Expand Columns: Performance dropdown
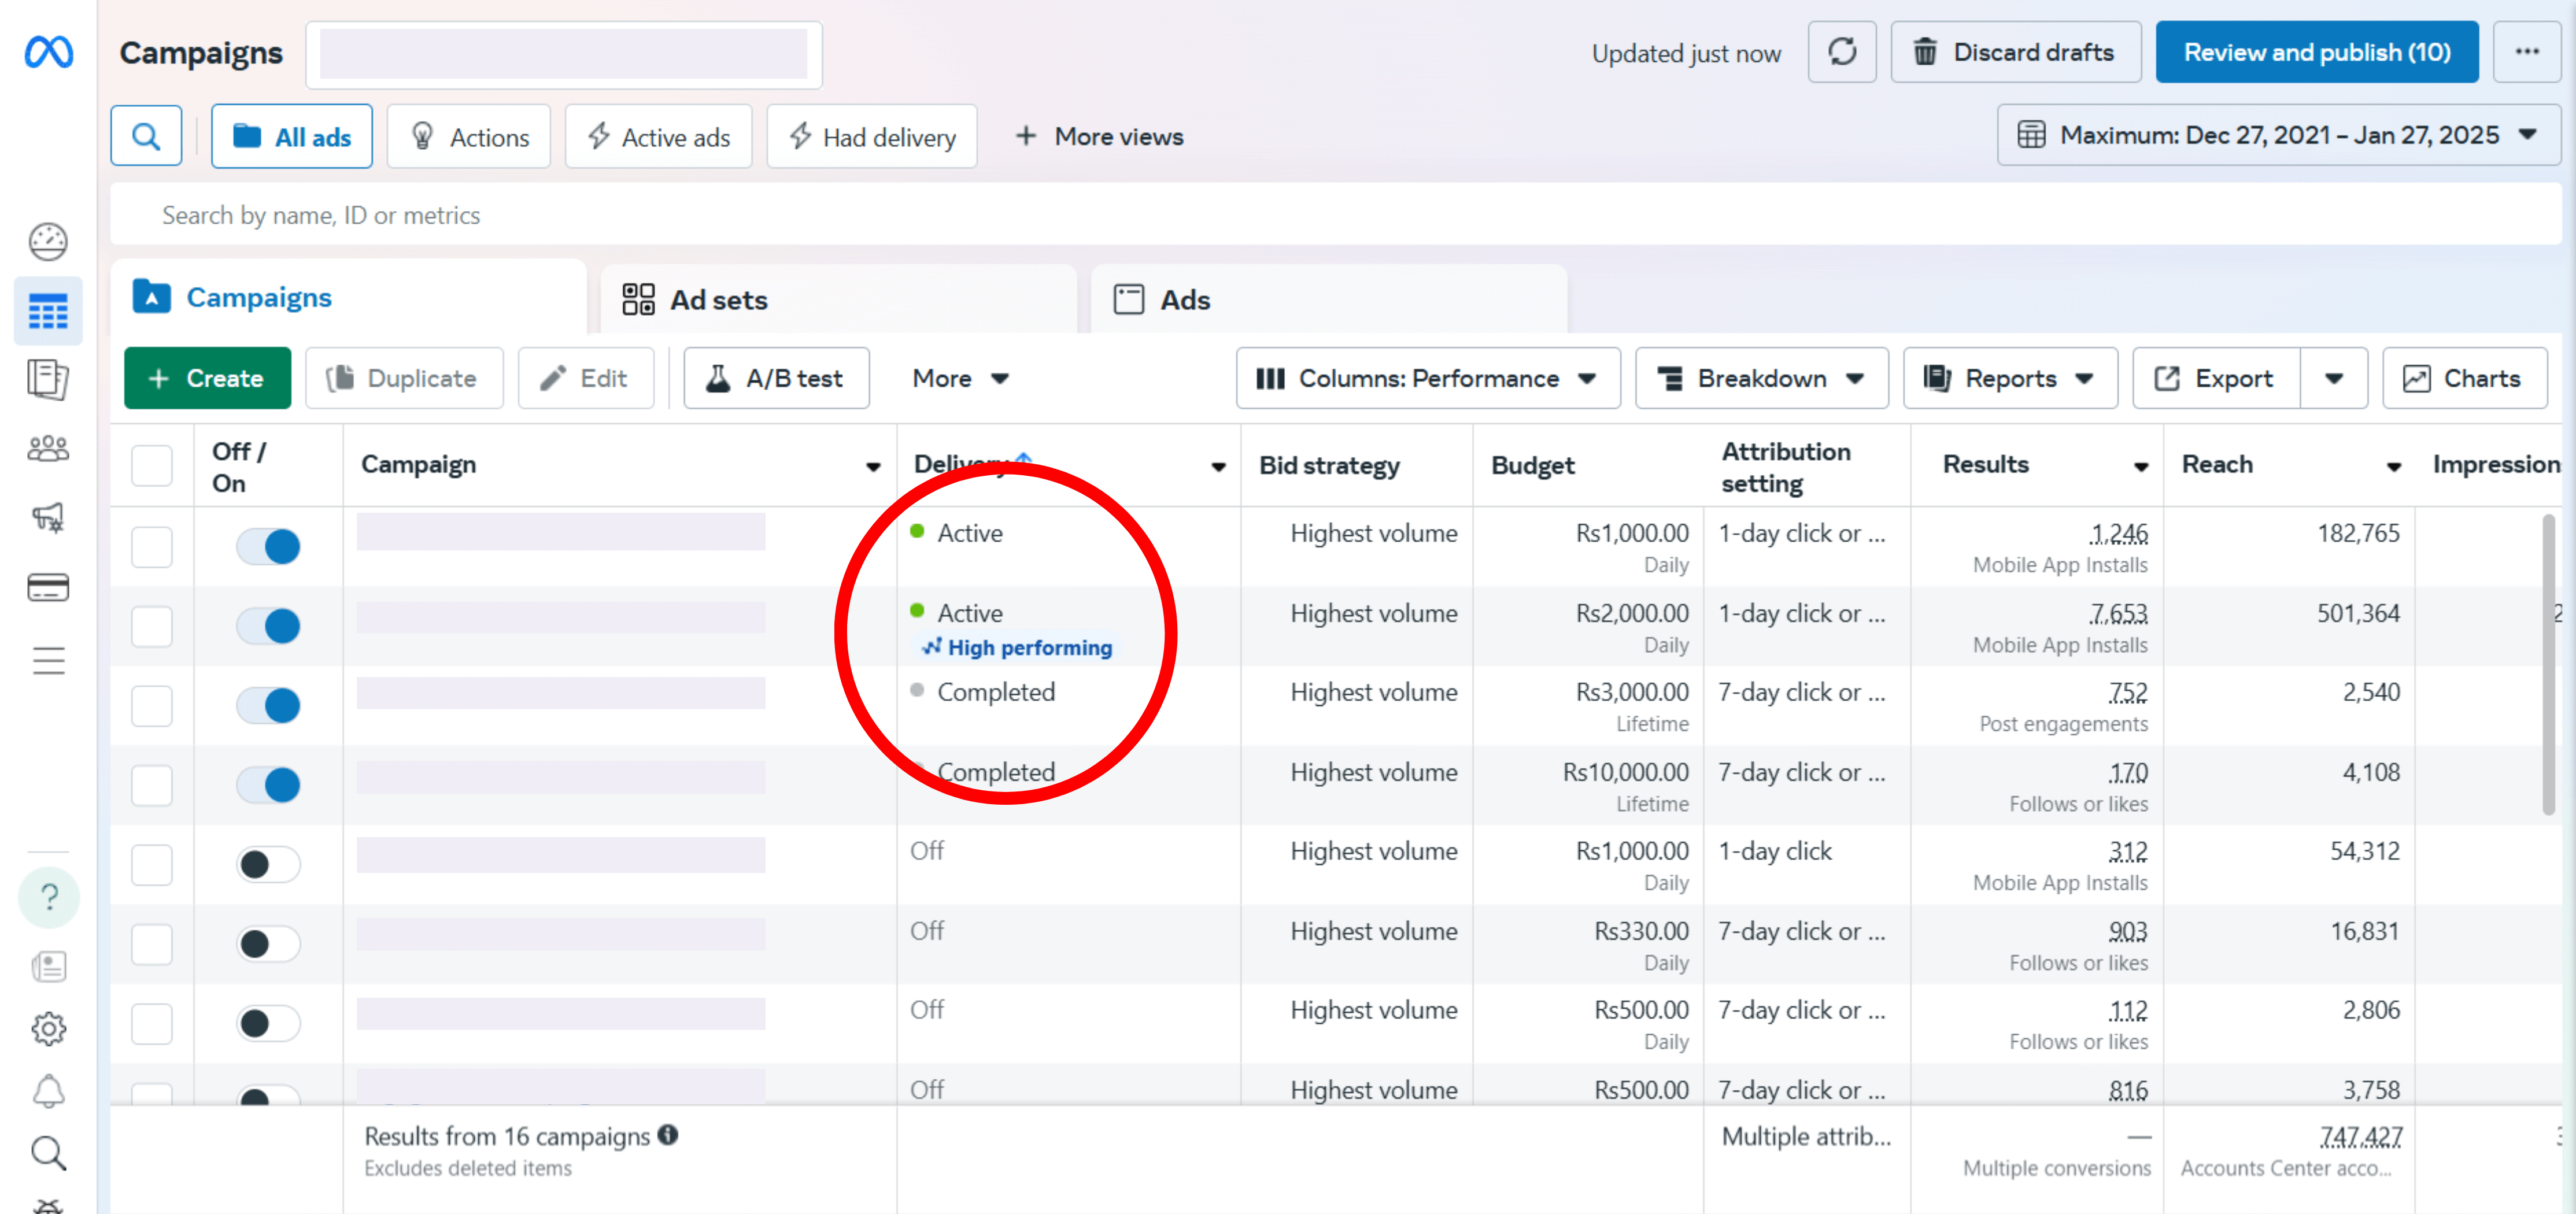 1427,378
